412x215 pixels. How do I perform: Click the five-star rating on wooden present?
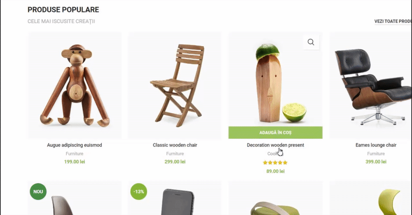[x=275, y=163]
